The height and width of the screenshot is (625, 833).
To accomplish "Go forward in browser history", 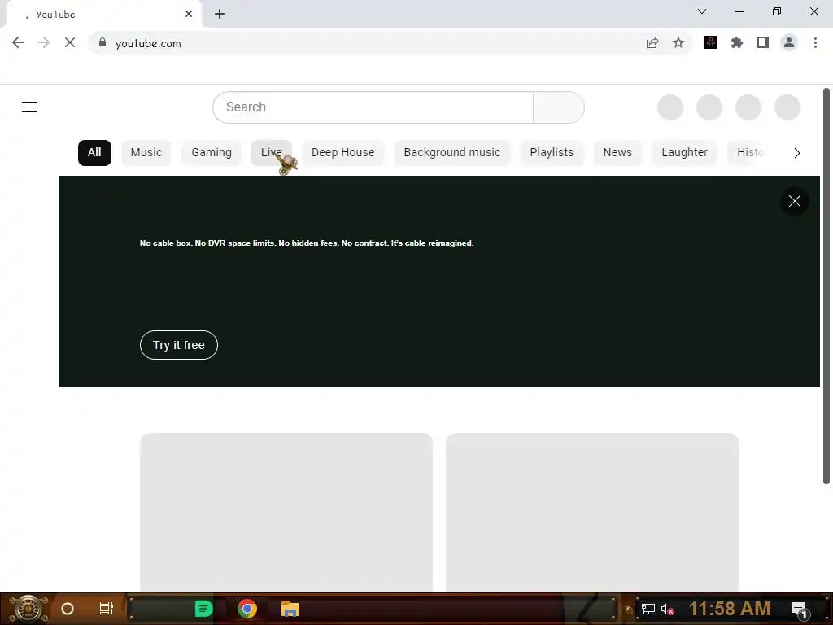I will tap(44, 42).
